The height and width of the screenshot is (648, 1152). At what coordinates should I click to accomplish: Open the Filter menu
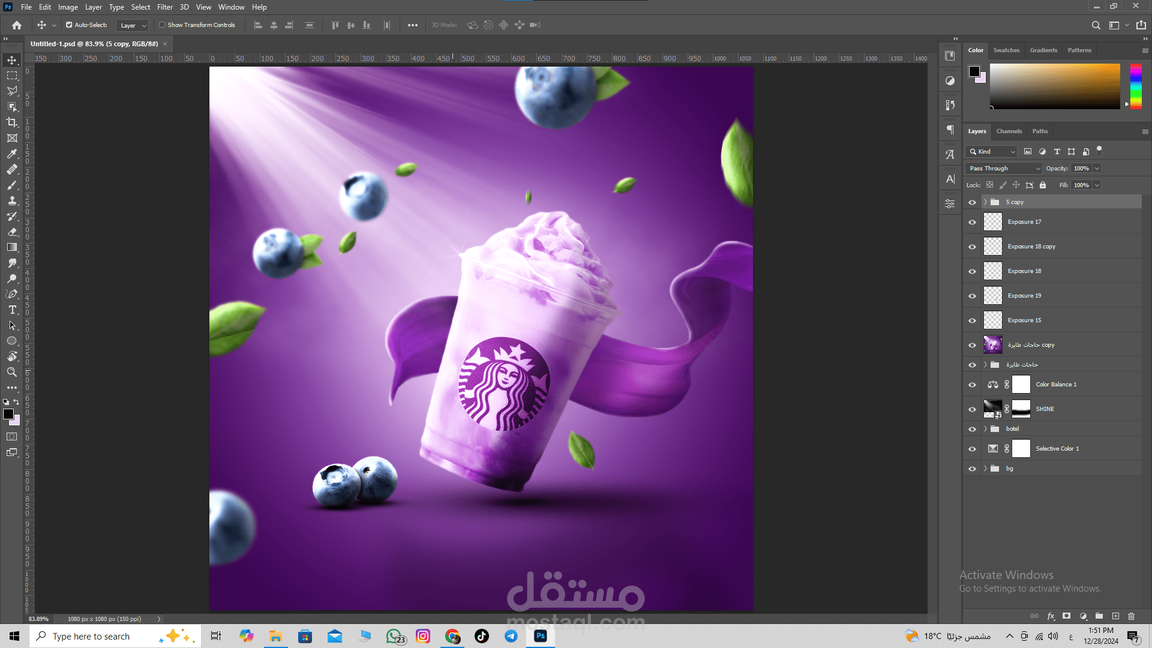coord(165,7)
